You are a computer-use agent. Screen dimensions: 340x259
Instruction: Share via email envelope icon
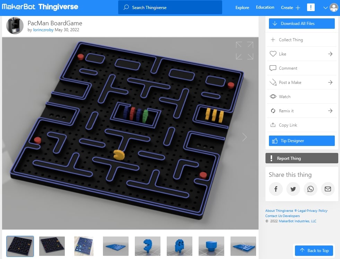[328, 189]
